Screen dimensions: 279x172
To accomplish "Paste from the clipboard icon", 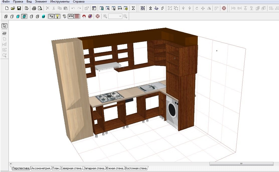I will tap(66, 8).
